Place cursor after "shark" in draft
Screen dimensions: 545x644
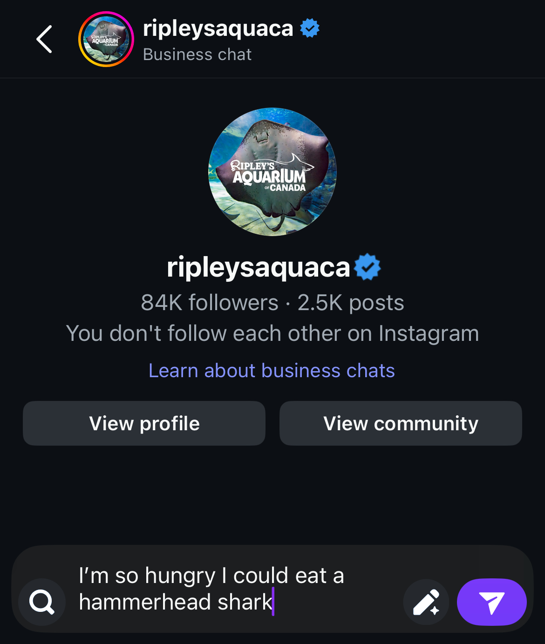click(x=273, y=602)
